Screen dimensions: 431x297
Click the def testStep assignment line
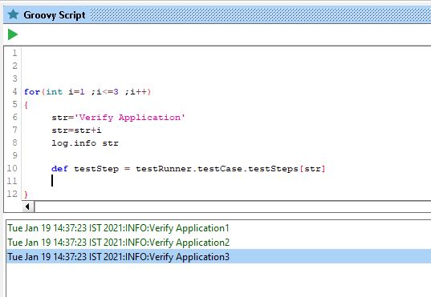point(189,169)
